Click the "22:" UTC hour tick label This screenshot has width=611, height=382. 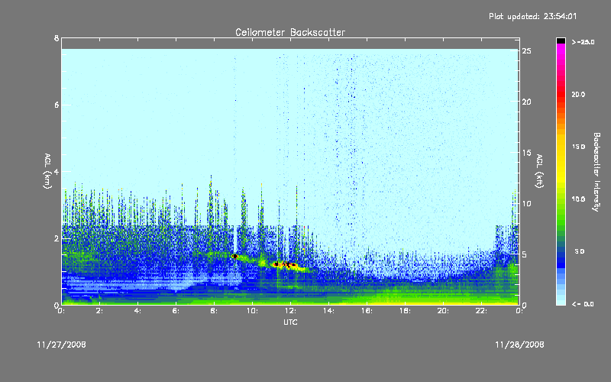click(x=481, y=311)
